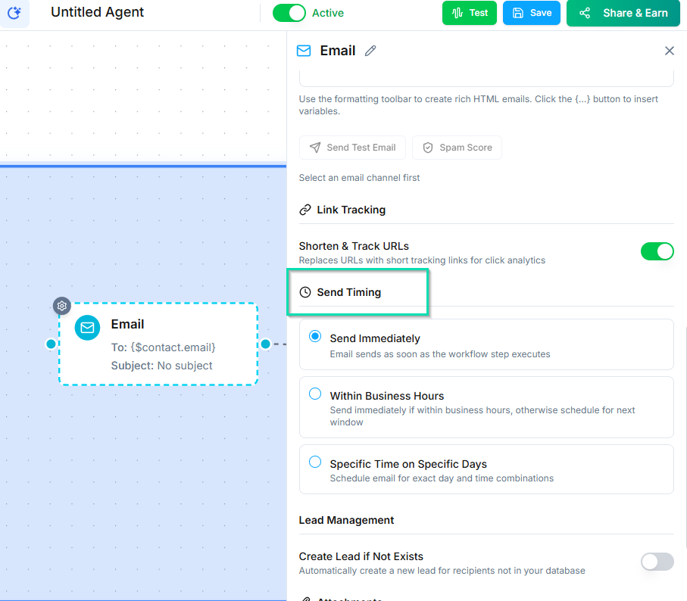Click the pencil icon to rename Email

370,51
